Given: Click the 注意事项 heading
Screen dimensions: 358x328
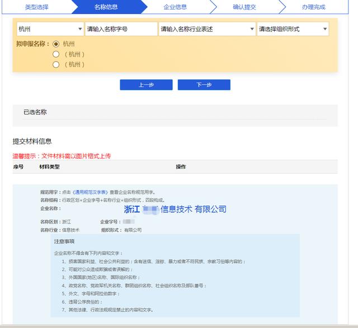Looking at the screenshot, I should (64, 241).
